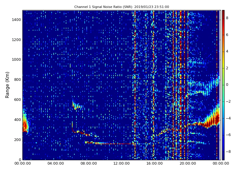Image resolution: width=236 pixels, height=177 pixels.
Task: Click the green mid-level of the SNR colorbar
Action: (223, 85)
